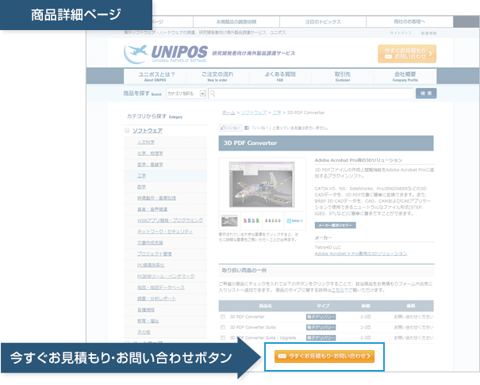This screenshot has height=385, width=480.
Task: Click the タイプ table column header
Action: 323,306
